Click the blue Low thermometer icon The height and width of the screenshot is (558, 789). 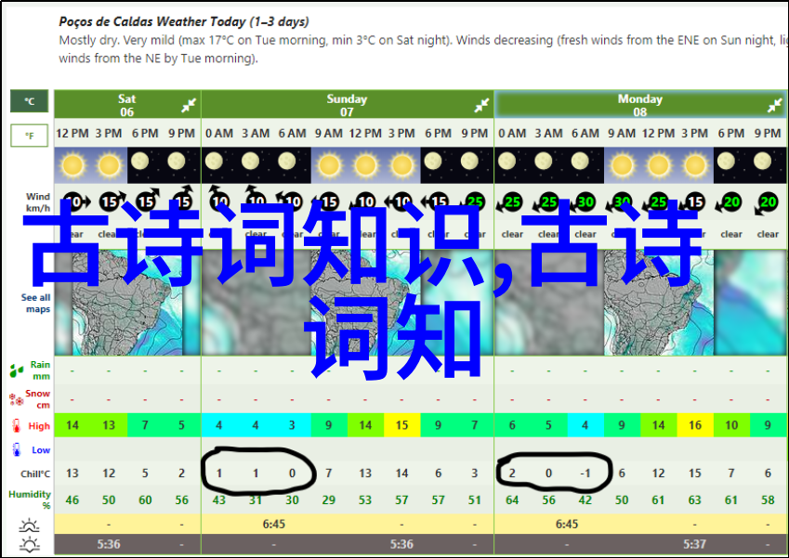click(17, 449)
